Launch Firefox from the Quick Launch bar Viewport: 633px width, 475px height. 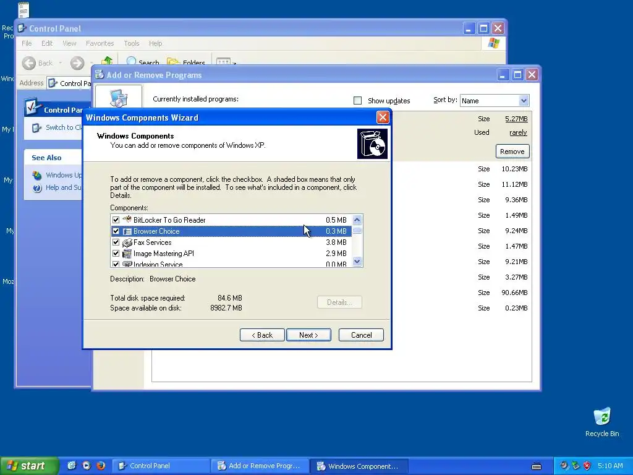[101, 466]
